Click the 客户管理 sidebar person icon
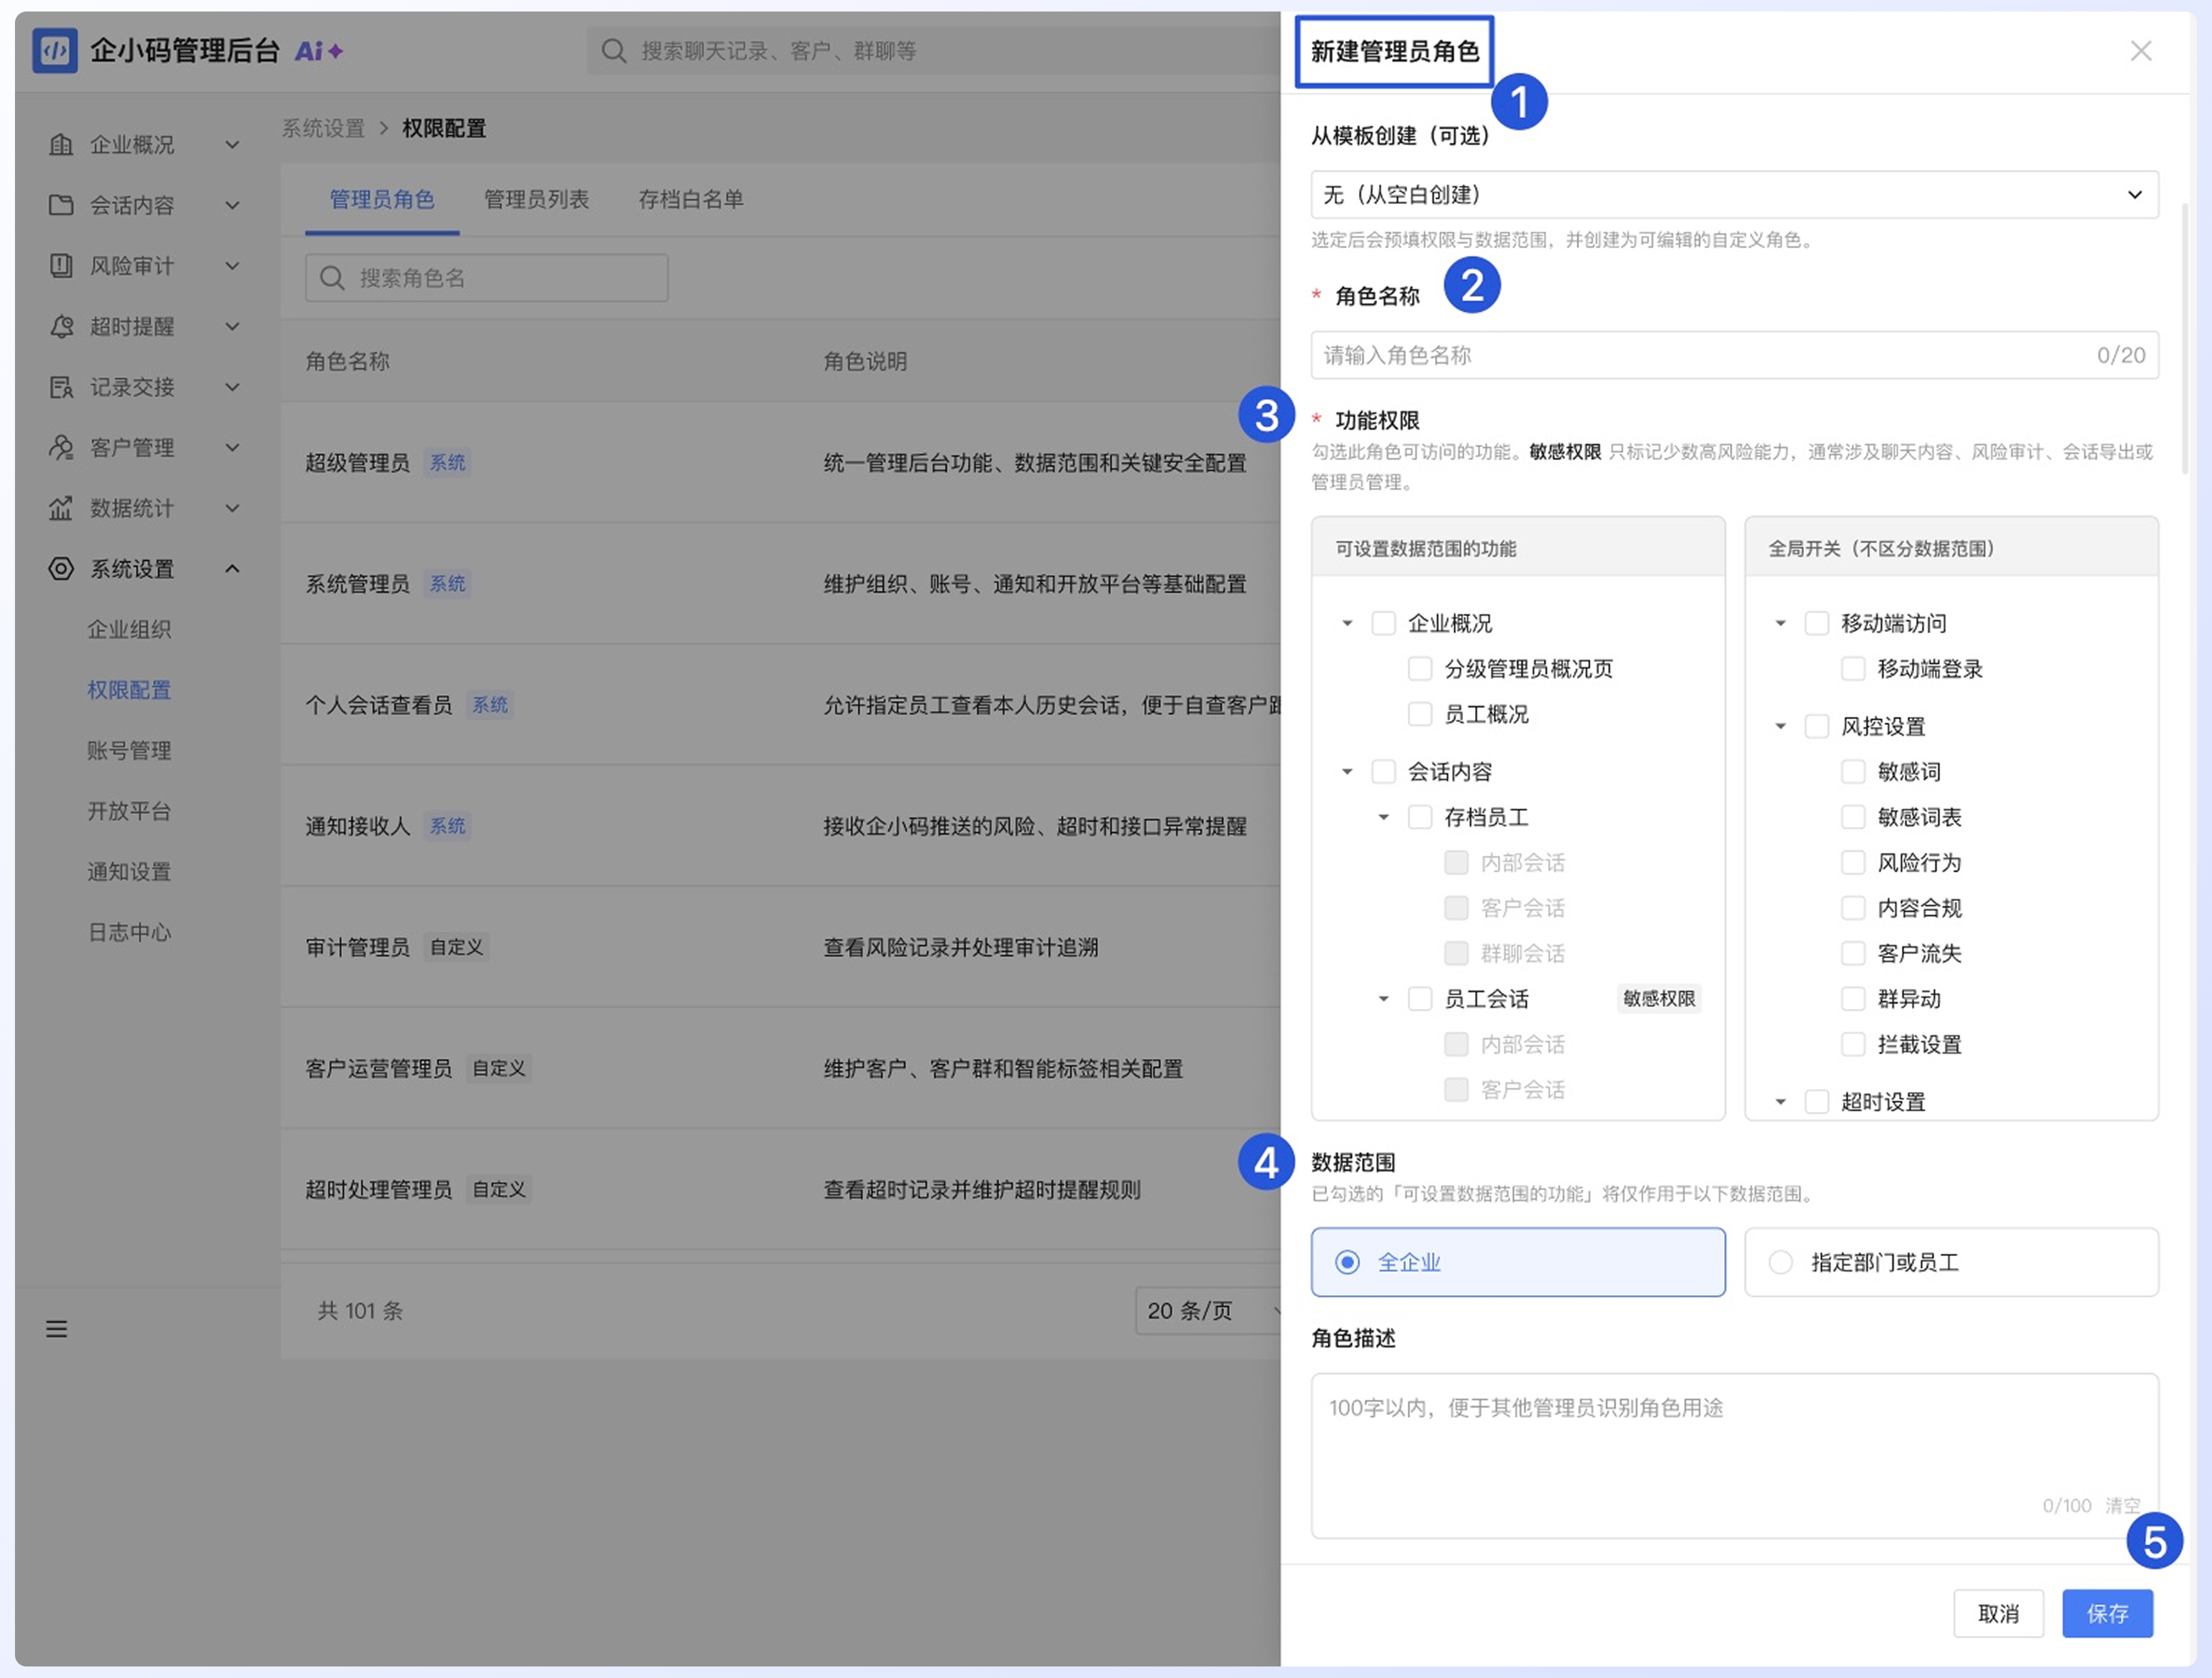Screen dimensions: 2212x1678 (x=61, y=448)
